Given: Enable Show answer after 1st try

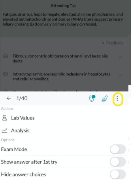Looking at the screenshot, I should pyautogui.click(x=118, y=162).
